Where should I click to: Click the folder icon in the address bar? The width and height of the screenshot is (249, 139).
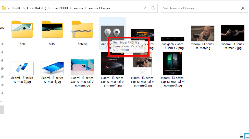pyautogui.click(x=4, y=8)
